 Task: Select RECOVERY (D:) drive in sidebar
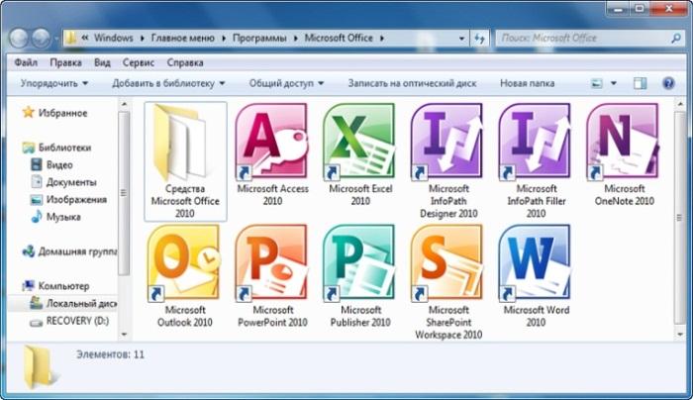72,322
